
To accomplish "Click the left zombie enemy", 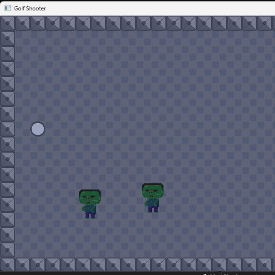I will [90, 204].
